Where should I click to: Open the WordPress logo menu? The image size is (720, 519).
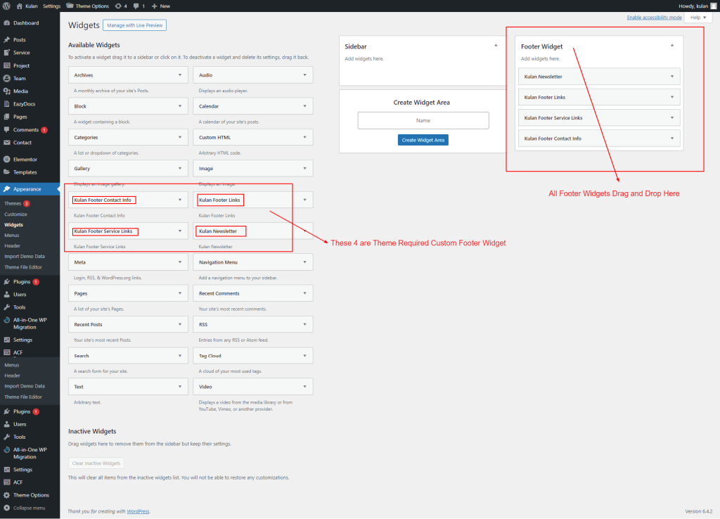pyautogui.click(x=6, y=6)
